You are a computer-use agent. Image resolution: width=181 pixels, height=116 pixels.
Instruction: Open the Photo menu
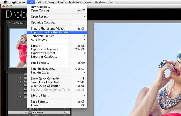(x=62, y=2)
